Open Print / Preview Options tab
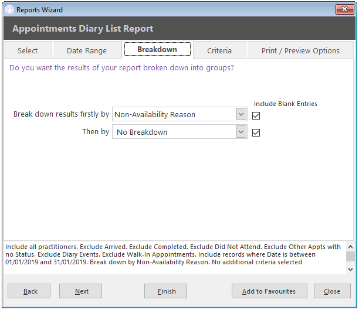 300,50
